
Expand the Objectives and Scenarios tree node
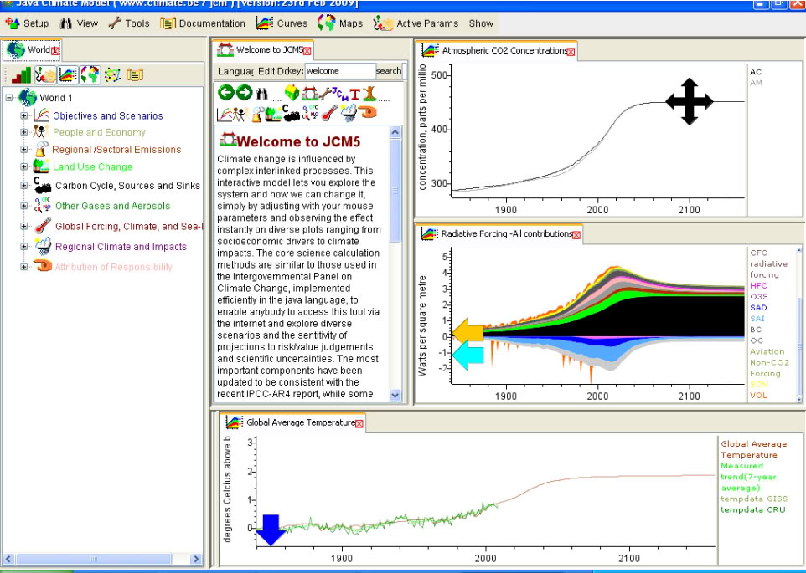[x=24, y=116]
